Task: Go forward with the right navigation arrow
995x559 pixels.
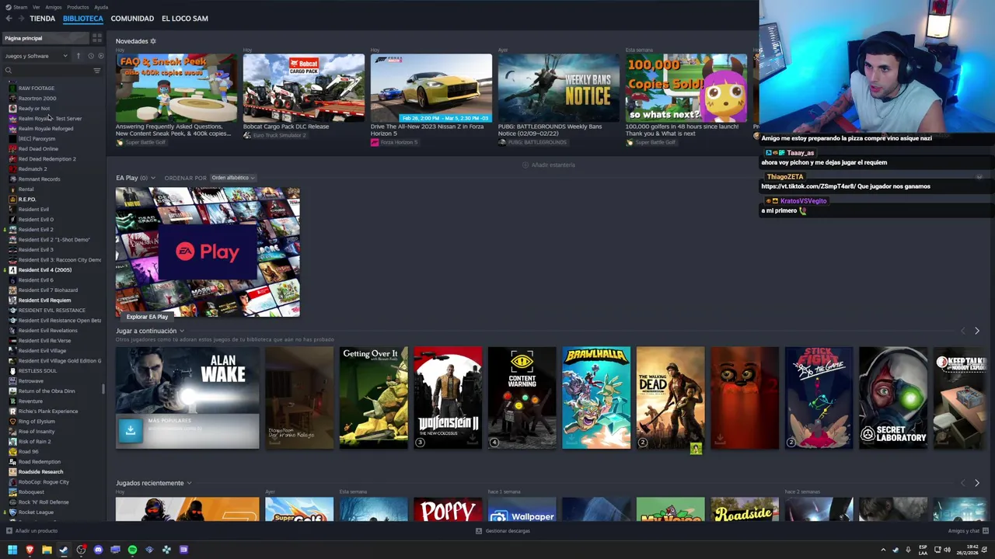Action: (x=20, y=19)
